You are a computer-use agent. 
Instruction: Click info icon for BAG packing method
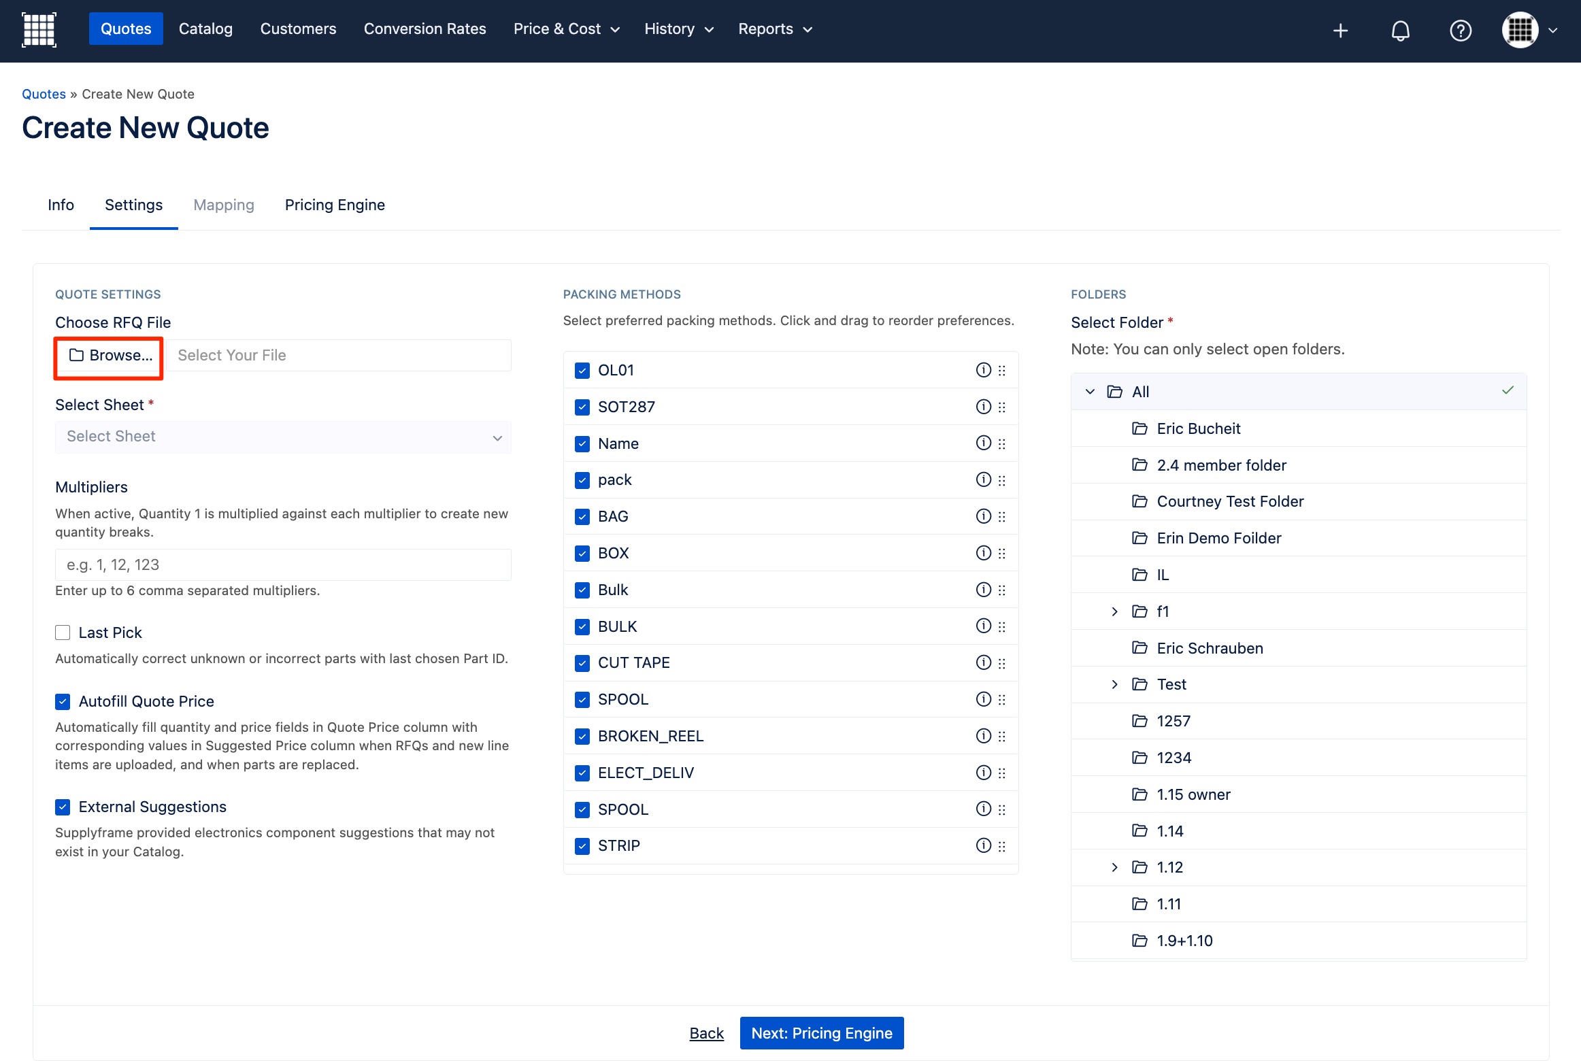[983, 516]
